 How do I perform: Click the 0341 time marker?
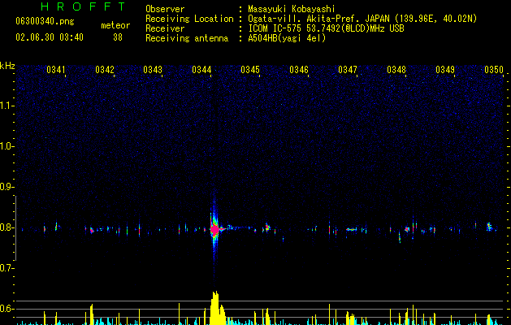pyautogui.click(x=56, y=70)
